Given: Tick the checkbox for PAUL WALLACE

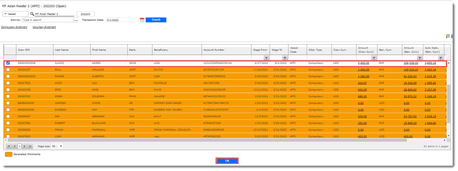Looking at the screenshot, I should click(x=8, y=70).
